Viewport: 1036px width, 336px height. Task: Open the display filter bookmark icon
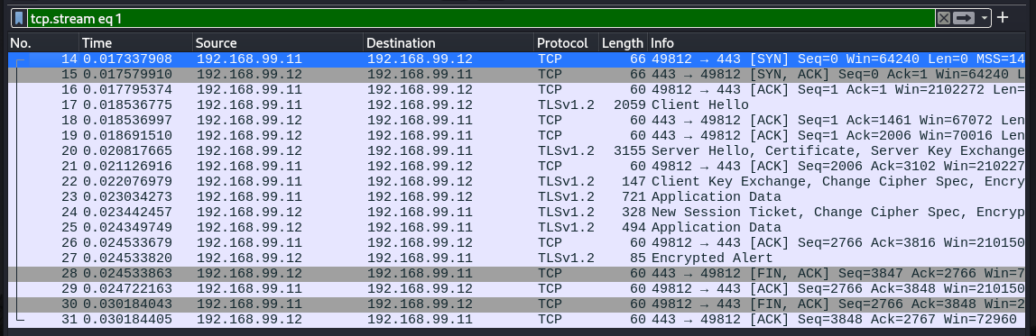tap(19, 19)
